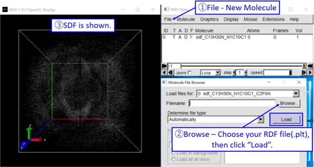Open the Extensions menu
The width and height of the screenshot is (314, 167).
273,19
